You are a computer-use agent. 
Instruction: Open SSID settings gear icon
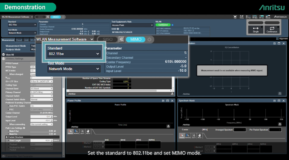click(118, 29)
